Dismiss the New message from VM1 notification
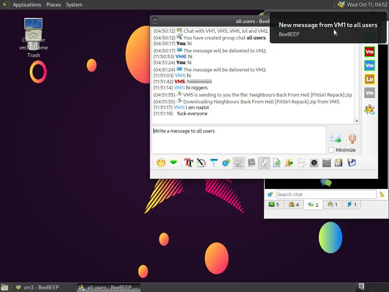Screen dimensions: 389x292 [328, 28]
